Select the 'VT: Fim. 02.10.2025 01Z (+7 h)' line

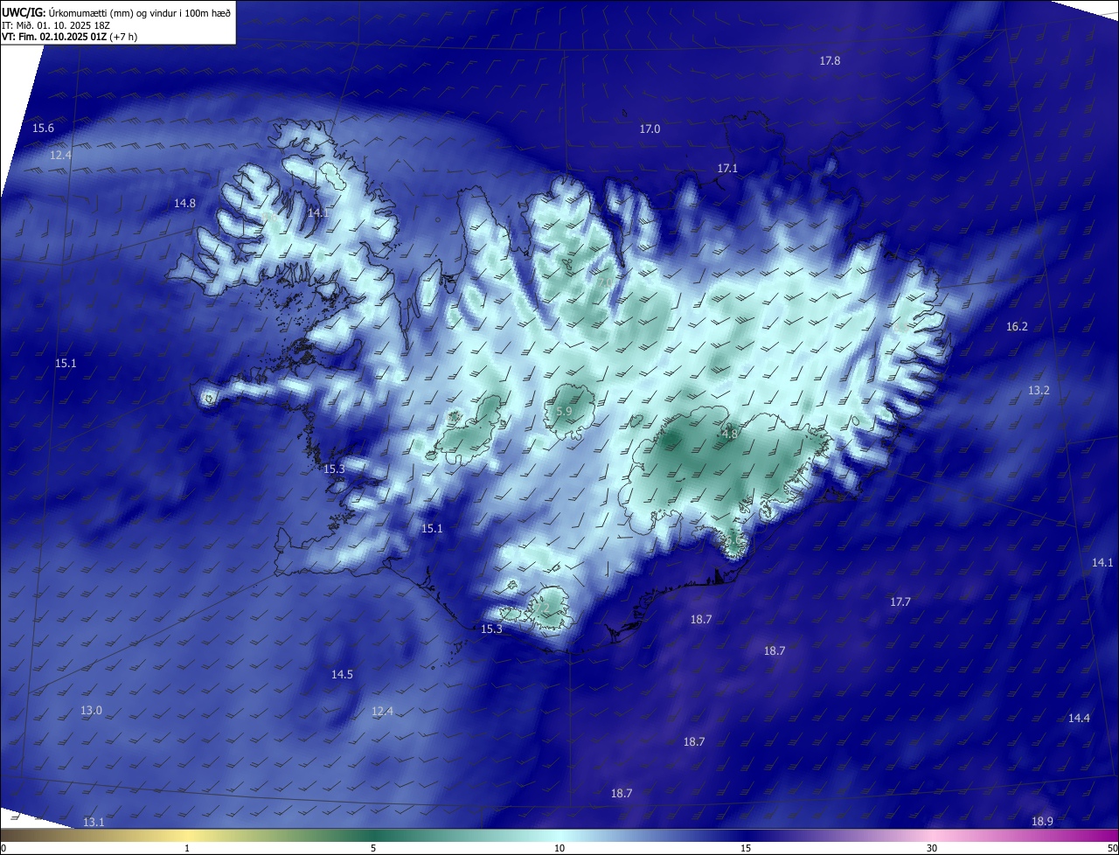click(x=69, y=37)
